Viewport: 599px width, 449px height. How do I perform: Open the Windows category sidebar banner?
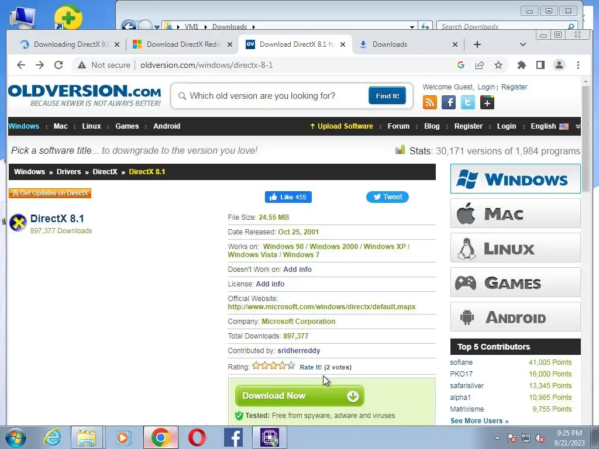click(x=515, y=179)
